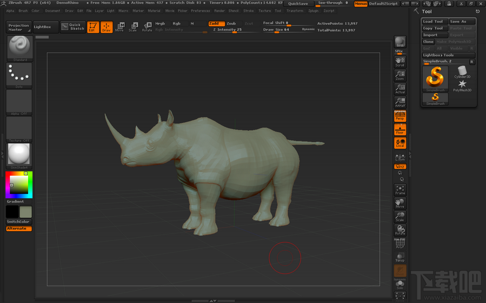The image size is (486, 303).
Task: Activate Edit mode button
Action: tap(93, 27)
